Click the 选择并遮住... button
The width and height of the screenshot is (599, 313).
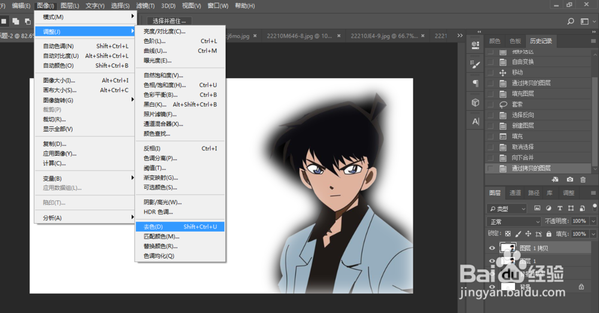[x=170, y=21]
